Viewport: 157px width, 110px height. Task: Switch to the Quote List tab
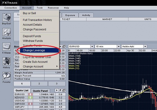(22, 91)
